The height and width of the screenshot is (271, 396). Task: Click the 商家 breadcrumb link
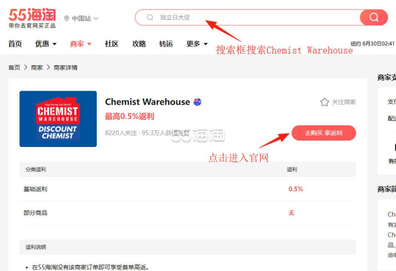click(x=37, y=67)
